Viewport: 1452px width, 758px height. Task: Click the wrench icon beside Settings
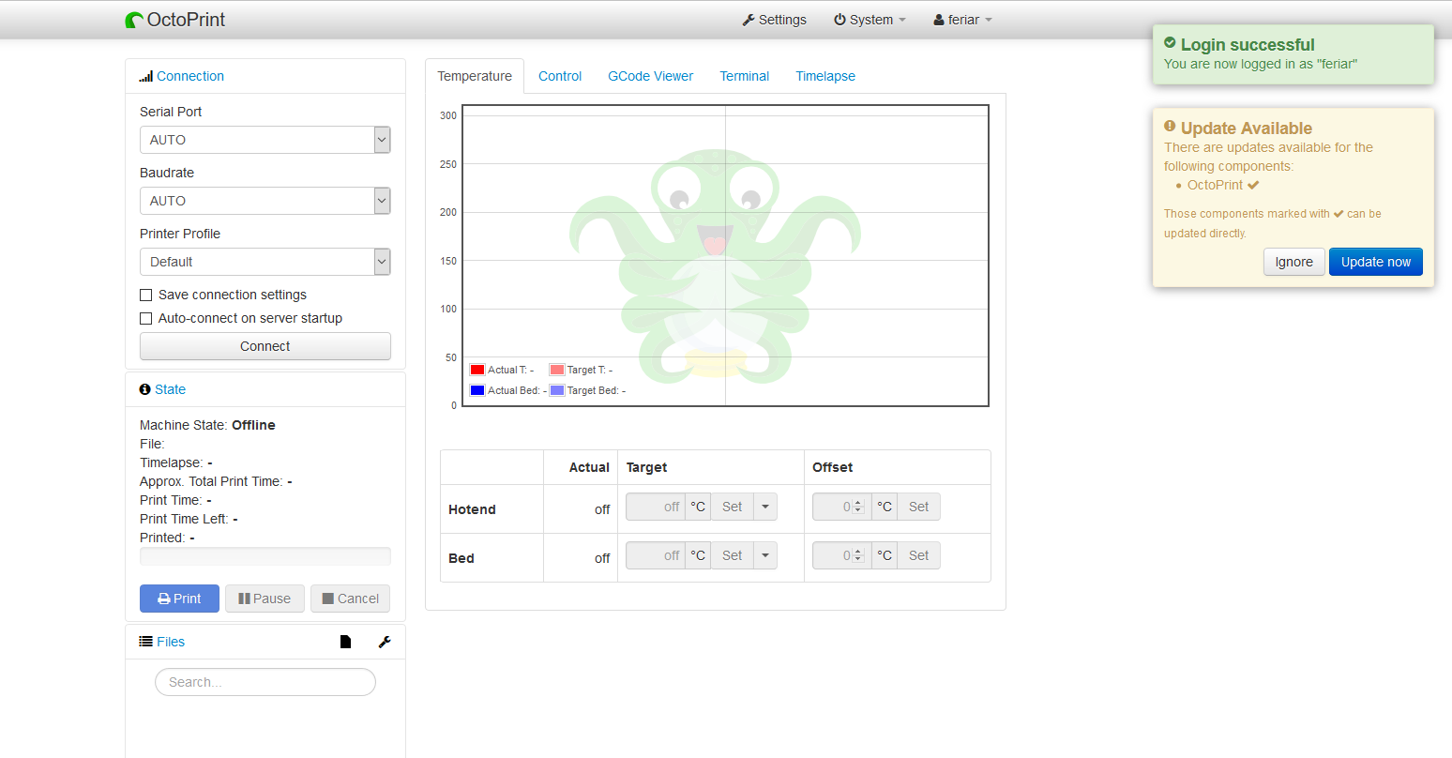click(x=749, y=20)
